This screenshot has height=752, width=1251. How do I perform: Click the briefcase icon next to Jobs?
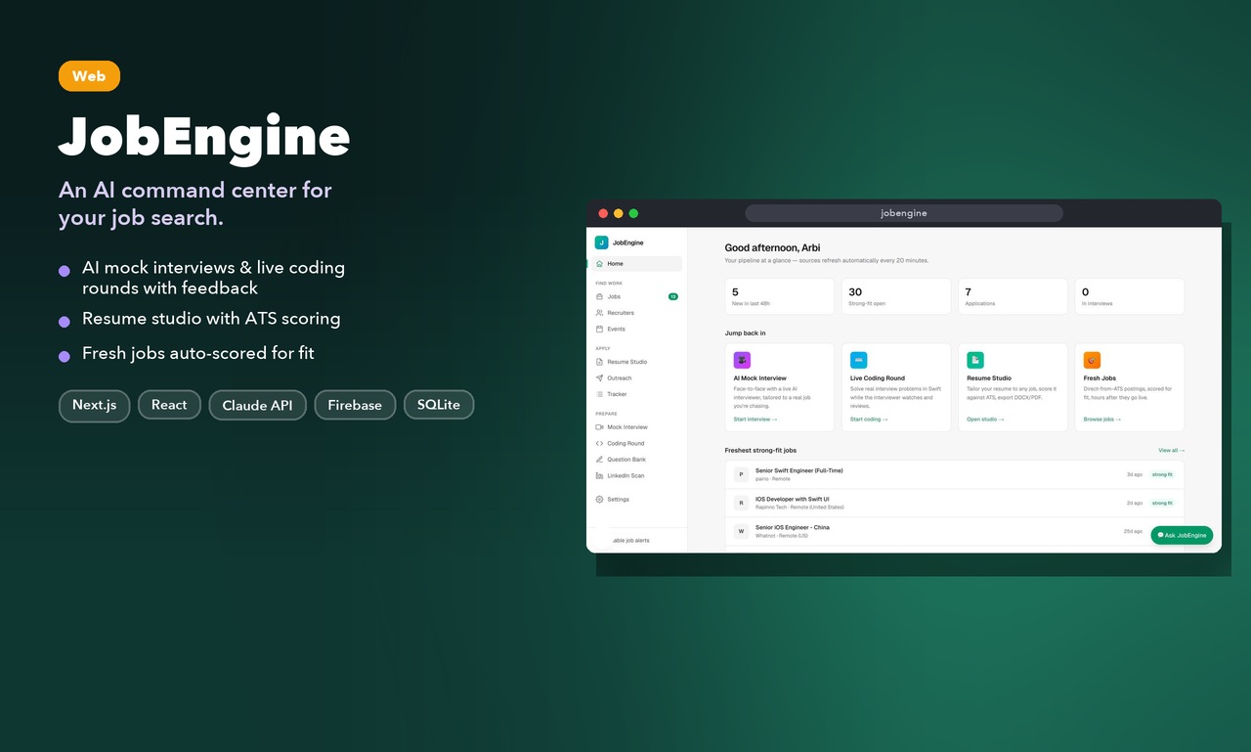point(599,296)
